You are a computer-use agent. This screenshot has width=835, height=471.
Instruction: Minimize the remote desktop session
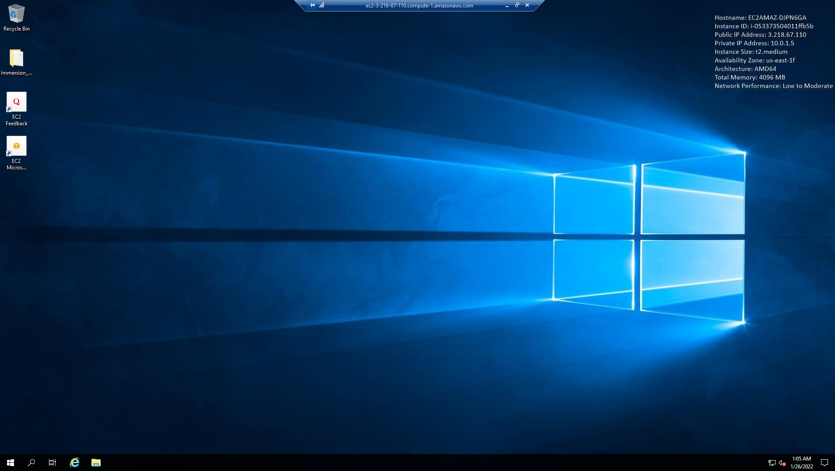coord(507,5)
